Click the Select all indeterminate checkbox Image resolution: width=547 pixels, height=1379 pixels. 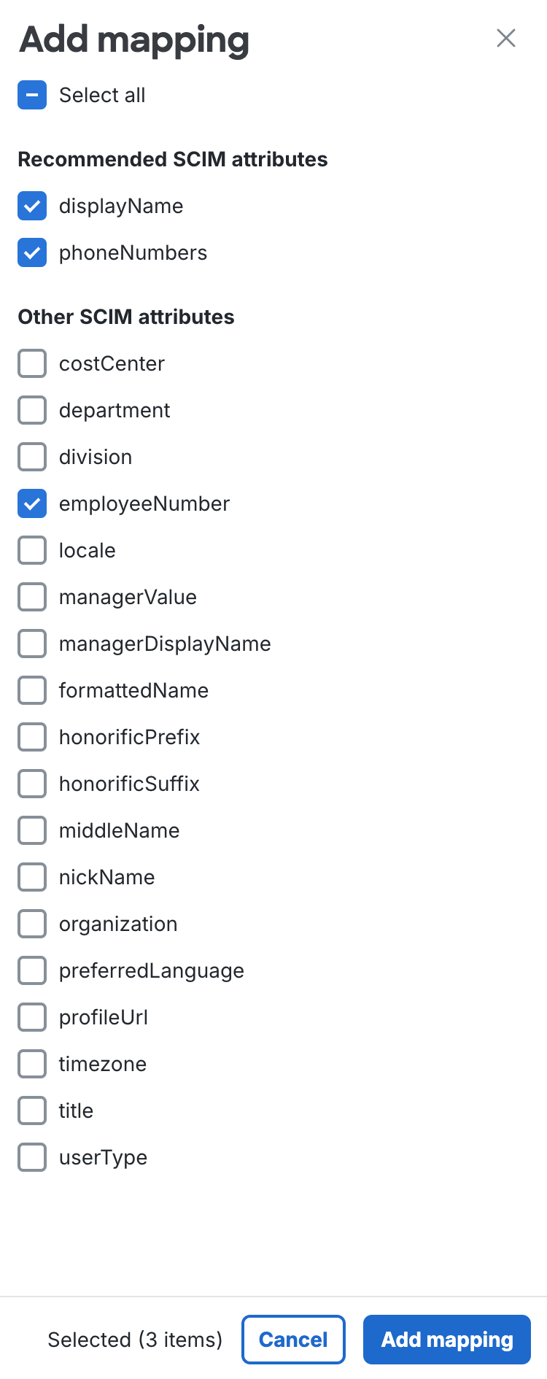(32, 95)
